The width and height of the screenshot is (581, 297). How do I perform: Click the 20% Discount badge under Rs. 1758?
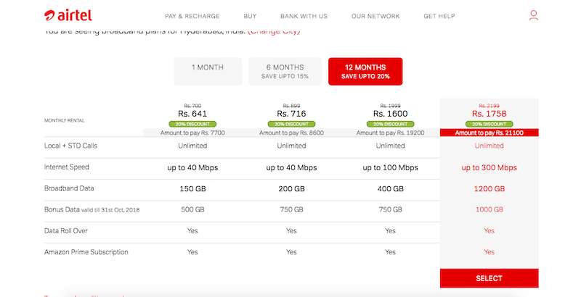(489, 124)
